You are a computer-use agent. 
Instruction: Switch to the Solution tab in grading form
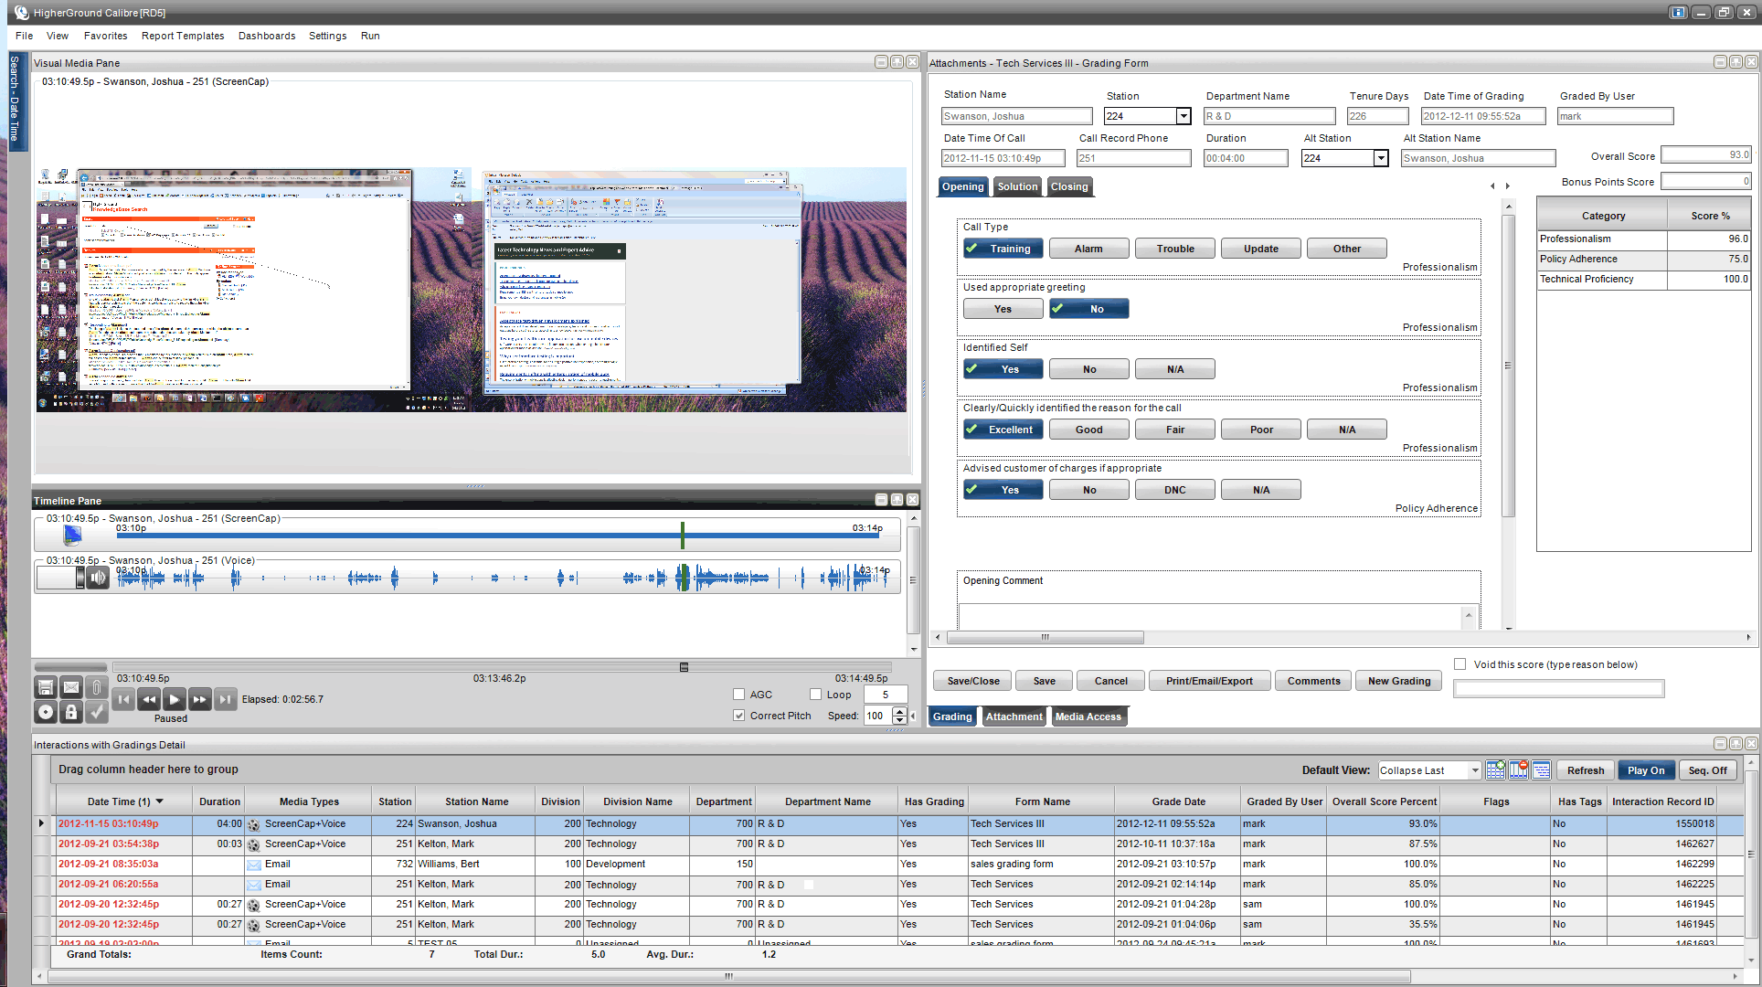pos(1017,186)
